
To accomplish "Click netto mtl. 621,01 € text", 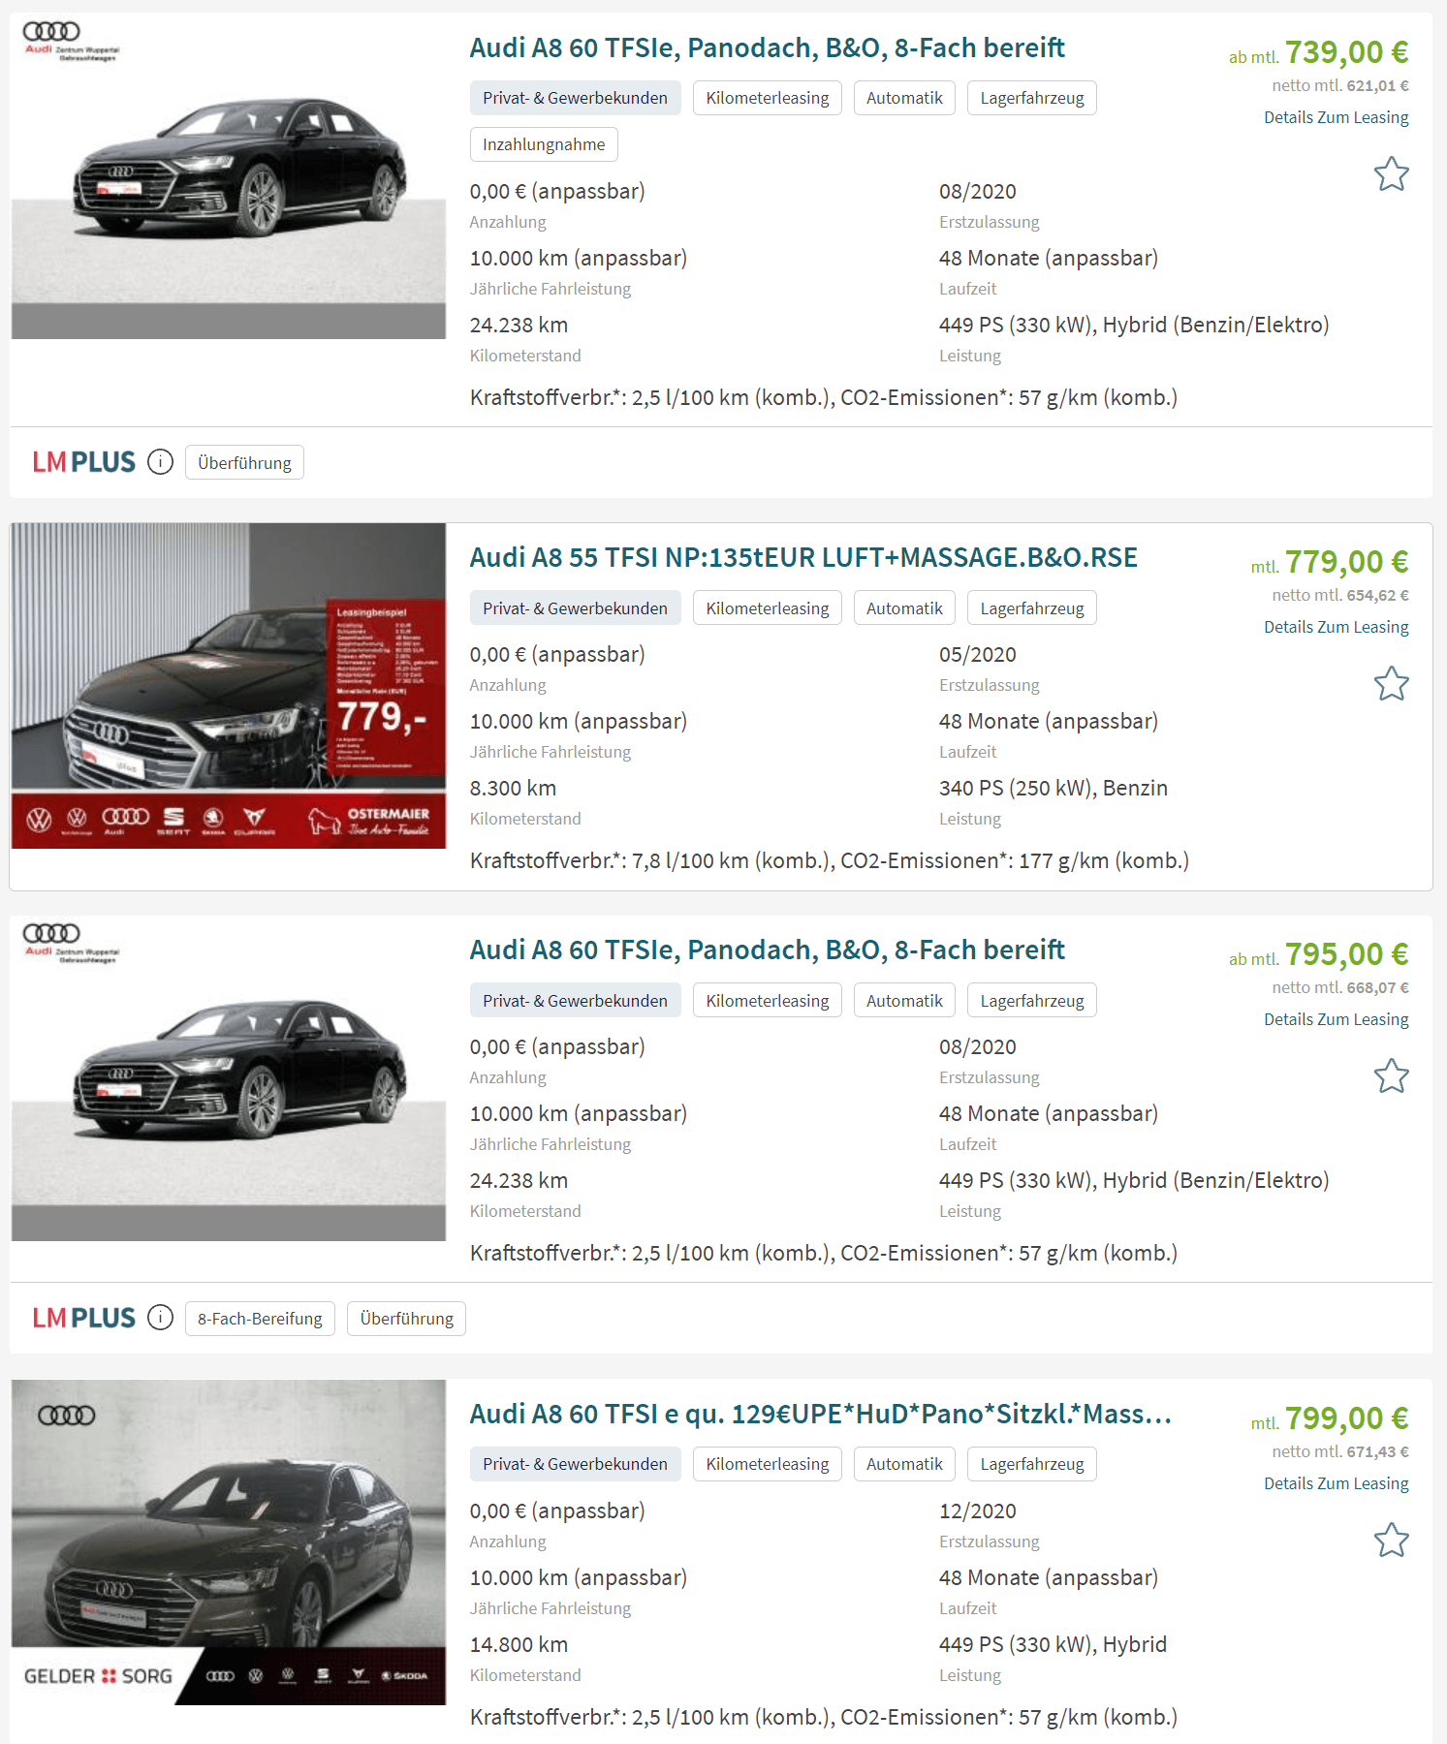I will [x=1340, y=85].
